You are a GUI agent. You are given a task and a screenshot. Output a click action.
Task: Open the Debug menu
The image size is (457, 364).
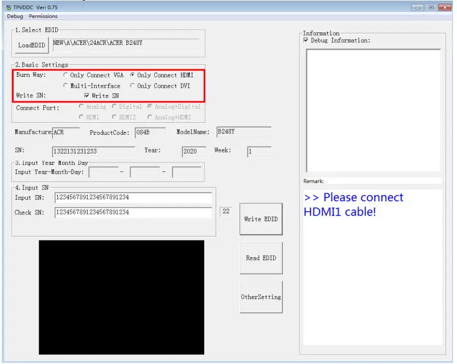(x=14, y=16)
